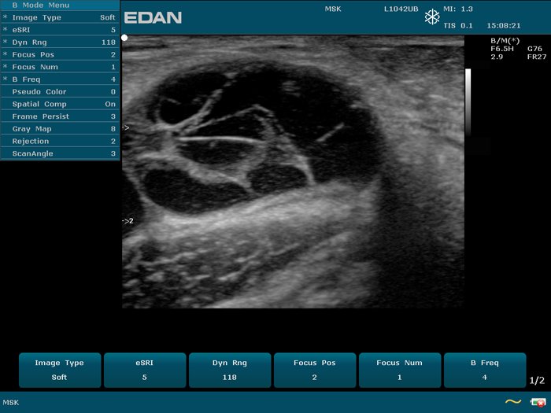Choose ScanAngle in the B Mode menu
Viewport: 551px width, 413px height.
pos(60,153)
